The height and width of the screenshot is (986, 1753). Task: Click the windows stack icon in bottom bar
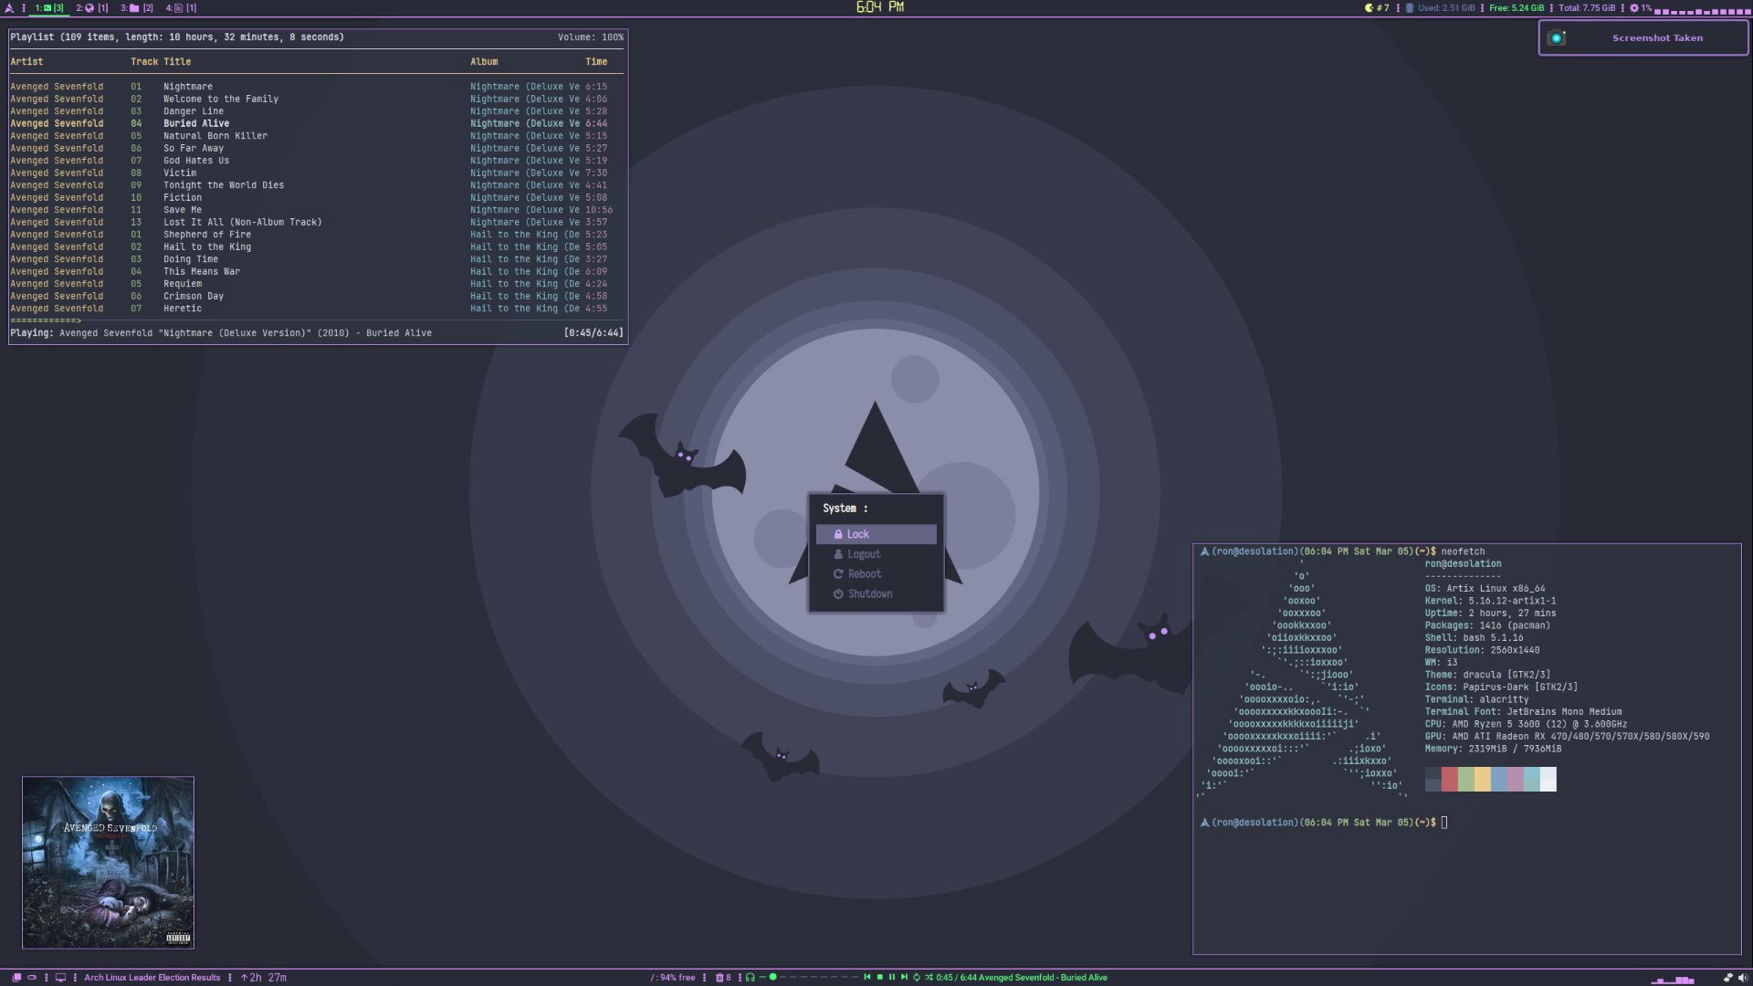[16, 978]
